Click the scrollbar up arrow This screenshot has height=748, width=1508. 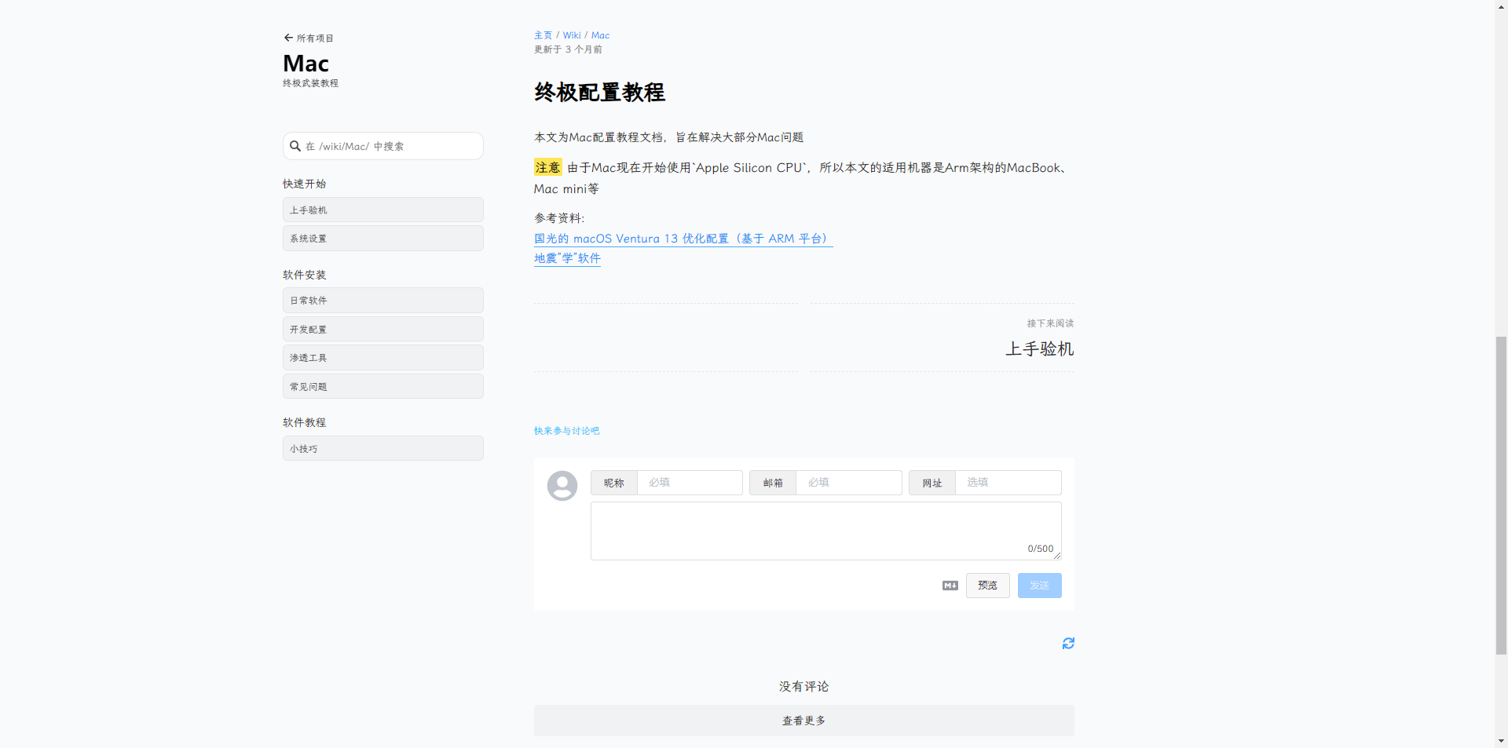1501,6
